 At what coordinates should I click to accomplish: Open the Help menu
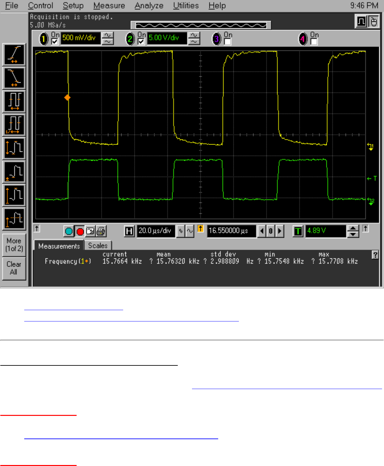(217, 5)
